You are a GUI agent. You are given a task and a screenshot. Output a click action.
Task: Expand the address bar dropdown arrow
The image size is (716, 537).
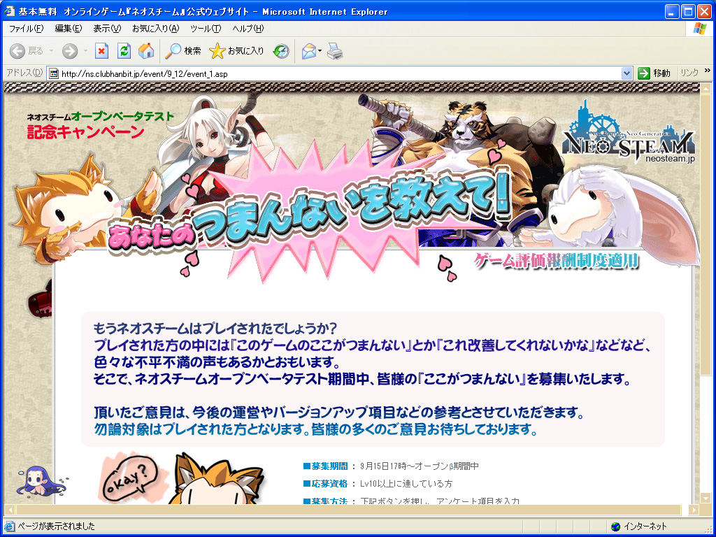626,73
